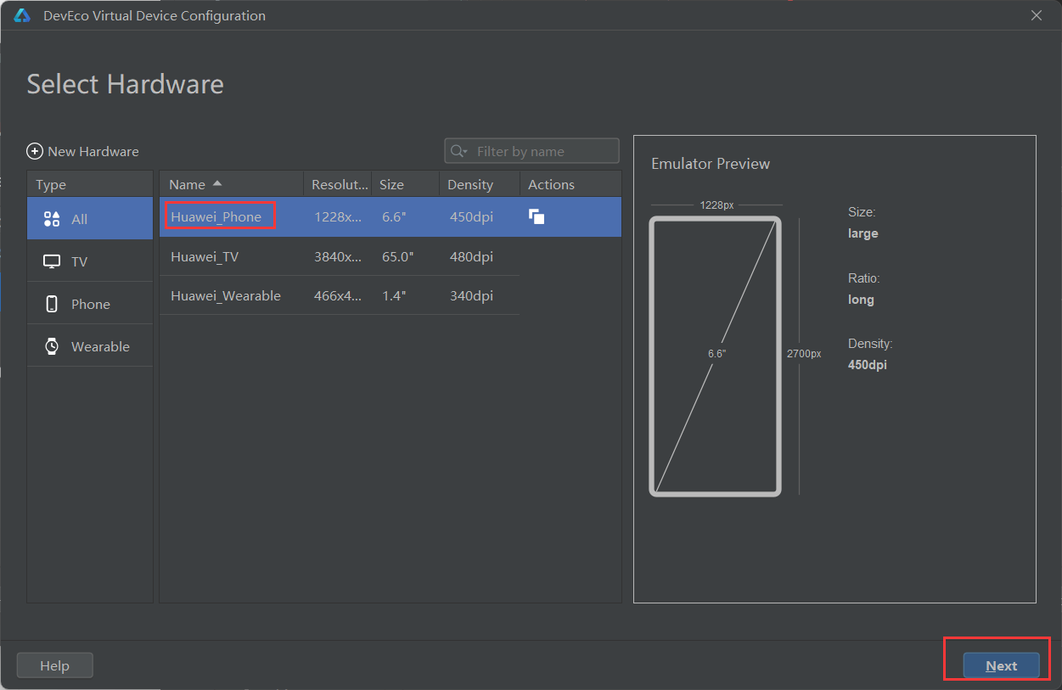Click the 1.4" size cell
This screenshot has height=690, width=1062.
click(394, 295)
